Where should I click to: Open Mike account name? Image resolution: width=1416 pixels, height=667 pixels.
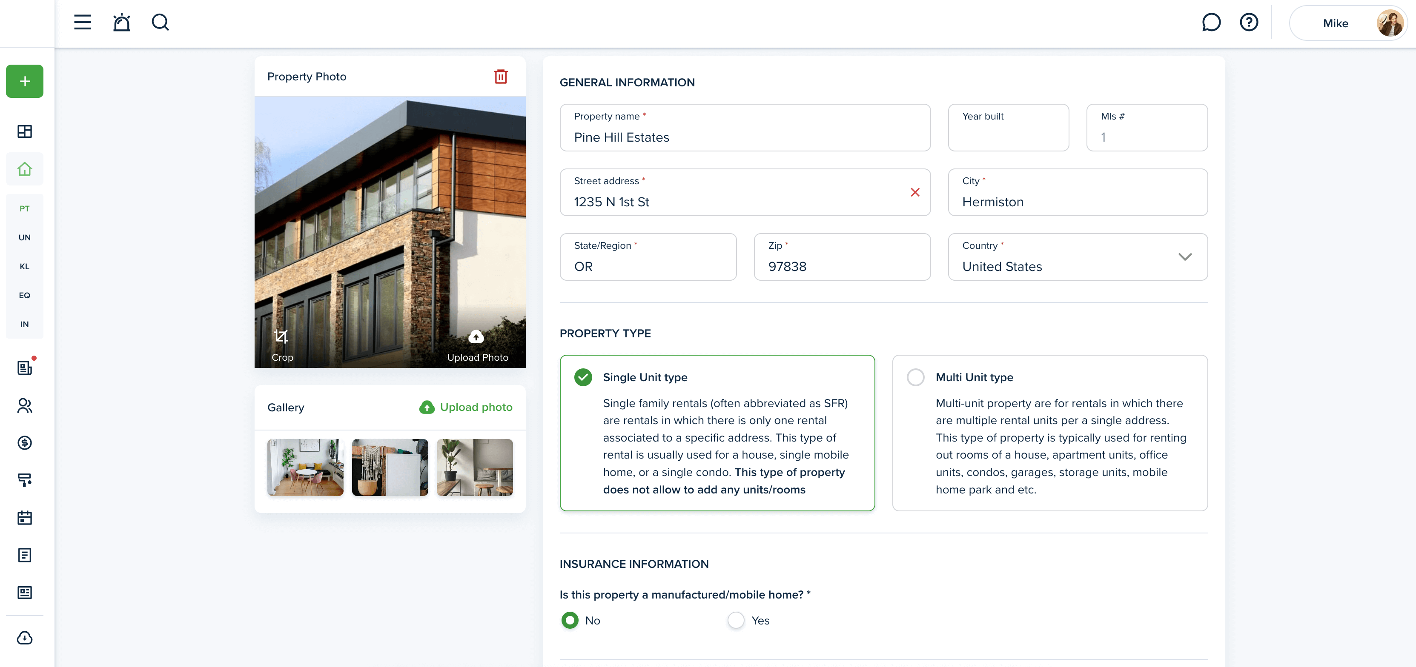click(1335, 23)
